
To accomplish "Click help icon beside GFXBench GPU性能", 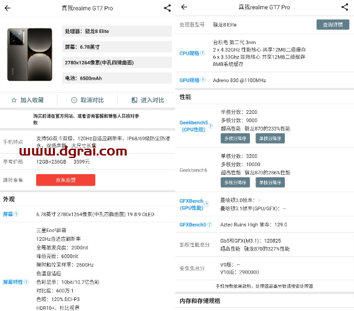I will pyautogui.click(x=206, y=204).
